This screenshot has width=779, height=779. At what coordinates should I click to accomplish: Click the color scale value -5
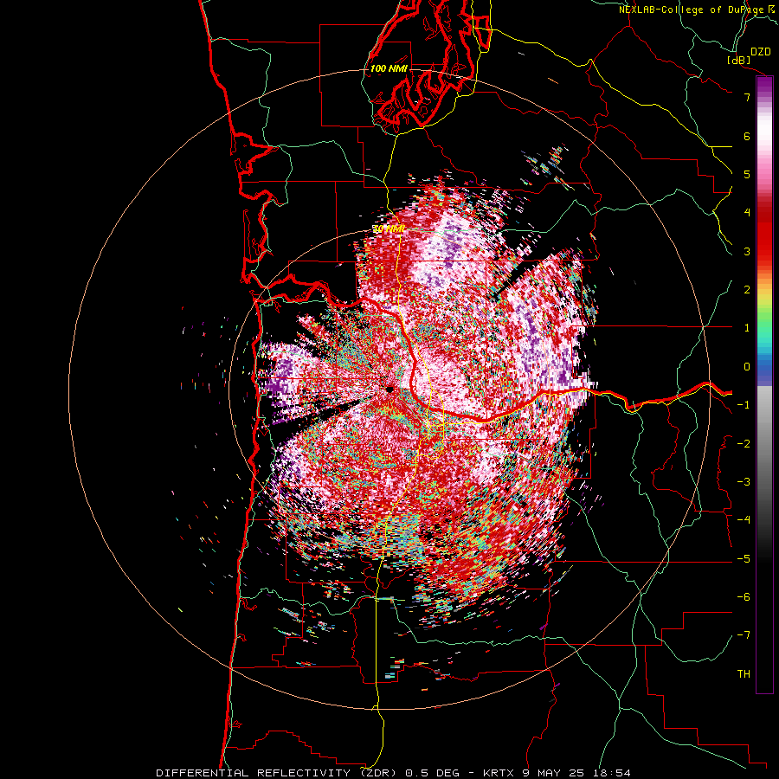(x=744, y=559)
